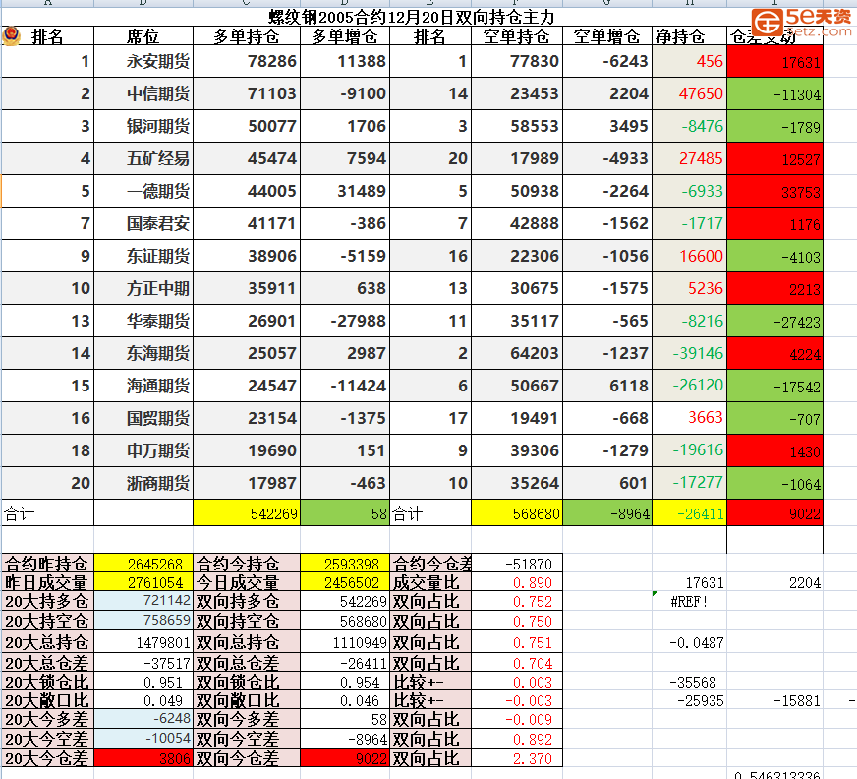Click the 东证期货 seat cell
Screen dimensions: 857x779
[143, 256]
